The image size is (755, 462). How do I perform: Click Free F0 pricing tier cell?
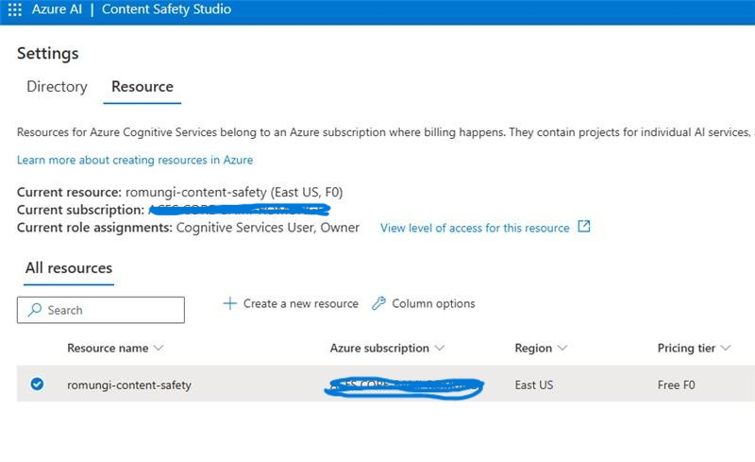tap(676, 385)
